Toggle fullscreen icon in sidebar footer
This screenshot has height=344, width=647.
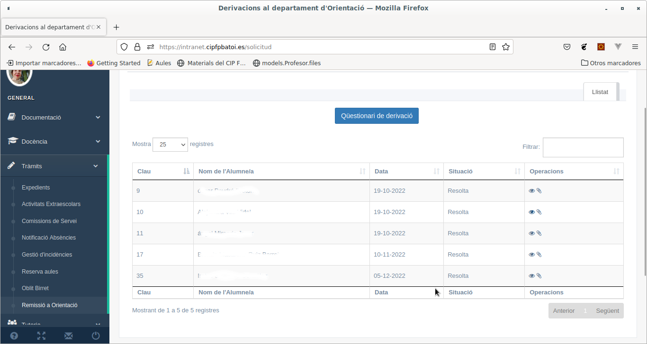point(41,336)
